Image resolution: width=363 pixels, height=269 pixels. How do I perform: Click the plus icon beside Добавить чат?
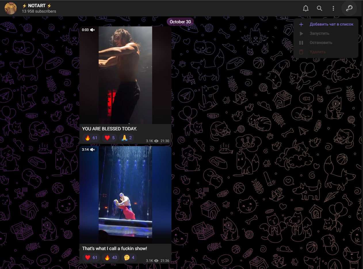click(301, 24)
